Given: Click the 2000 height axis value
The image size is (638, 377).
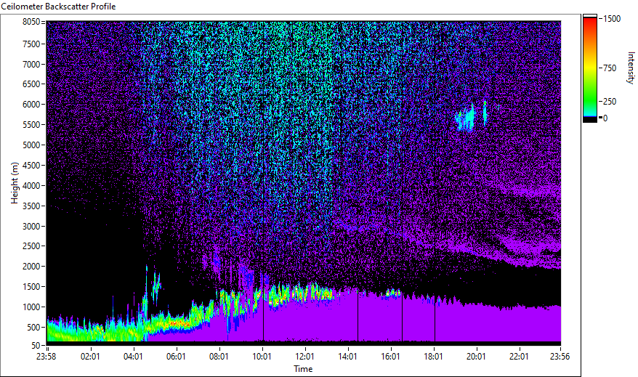Looking at the screenshot, I should point(31,267).
